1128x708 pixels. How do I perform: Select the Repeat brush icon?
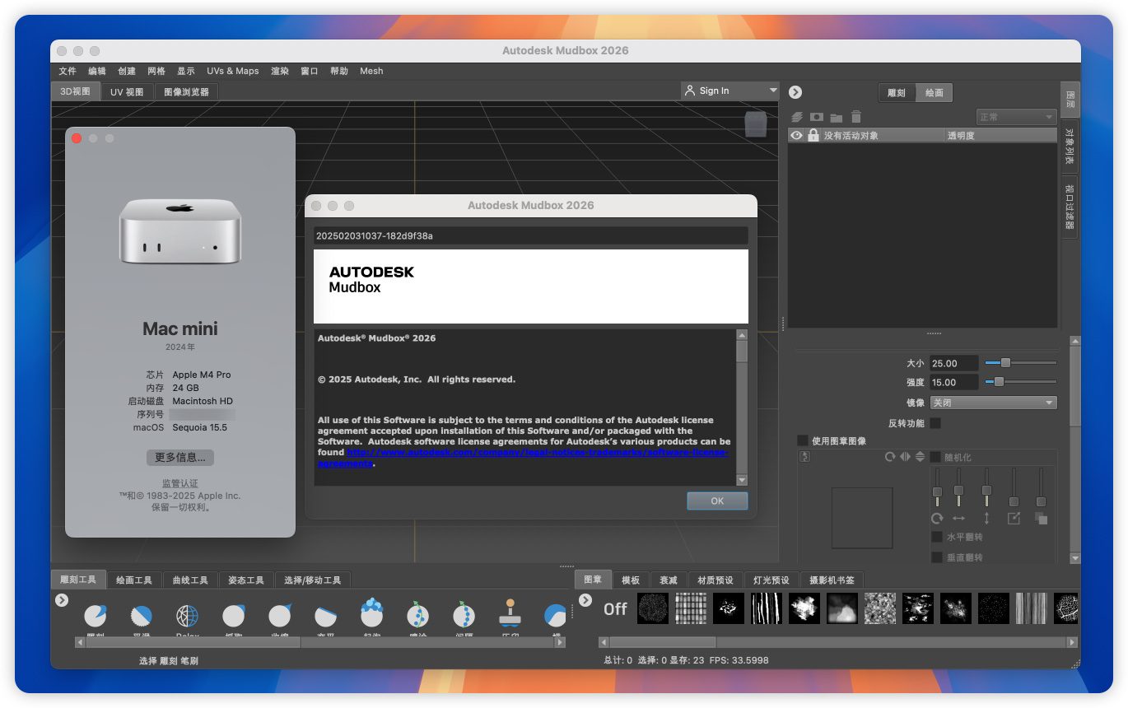(x=464, y=614)
